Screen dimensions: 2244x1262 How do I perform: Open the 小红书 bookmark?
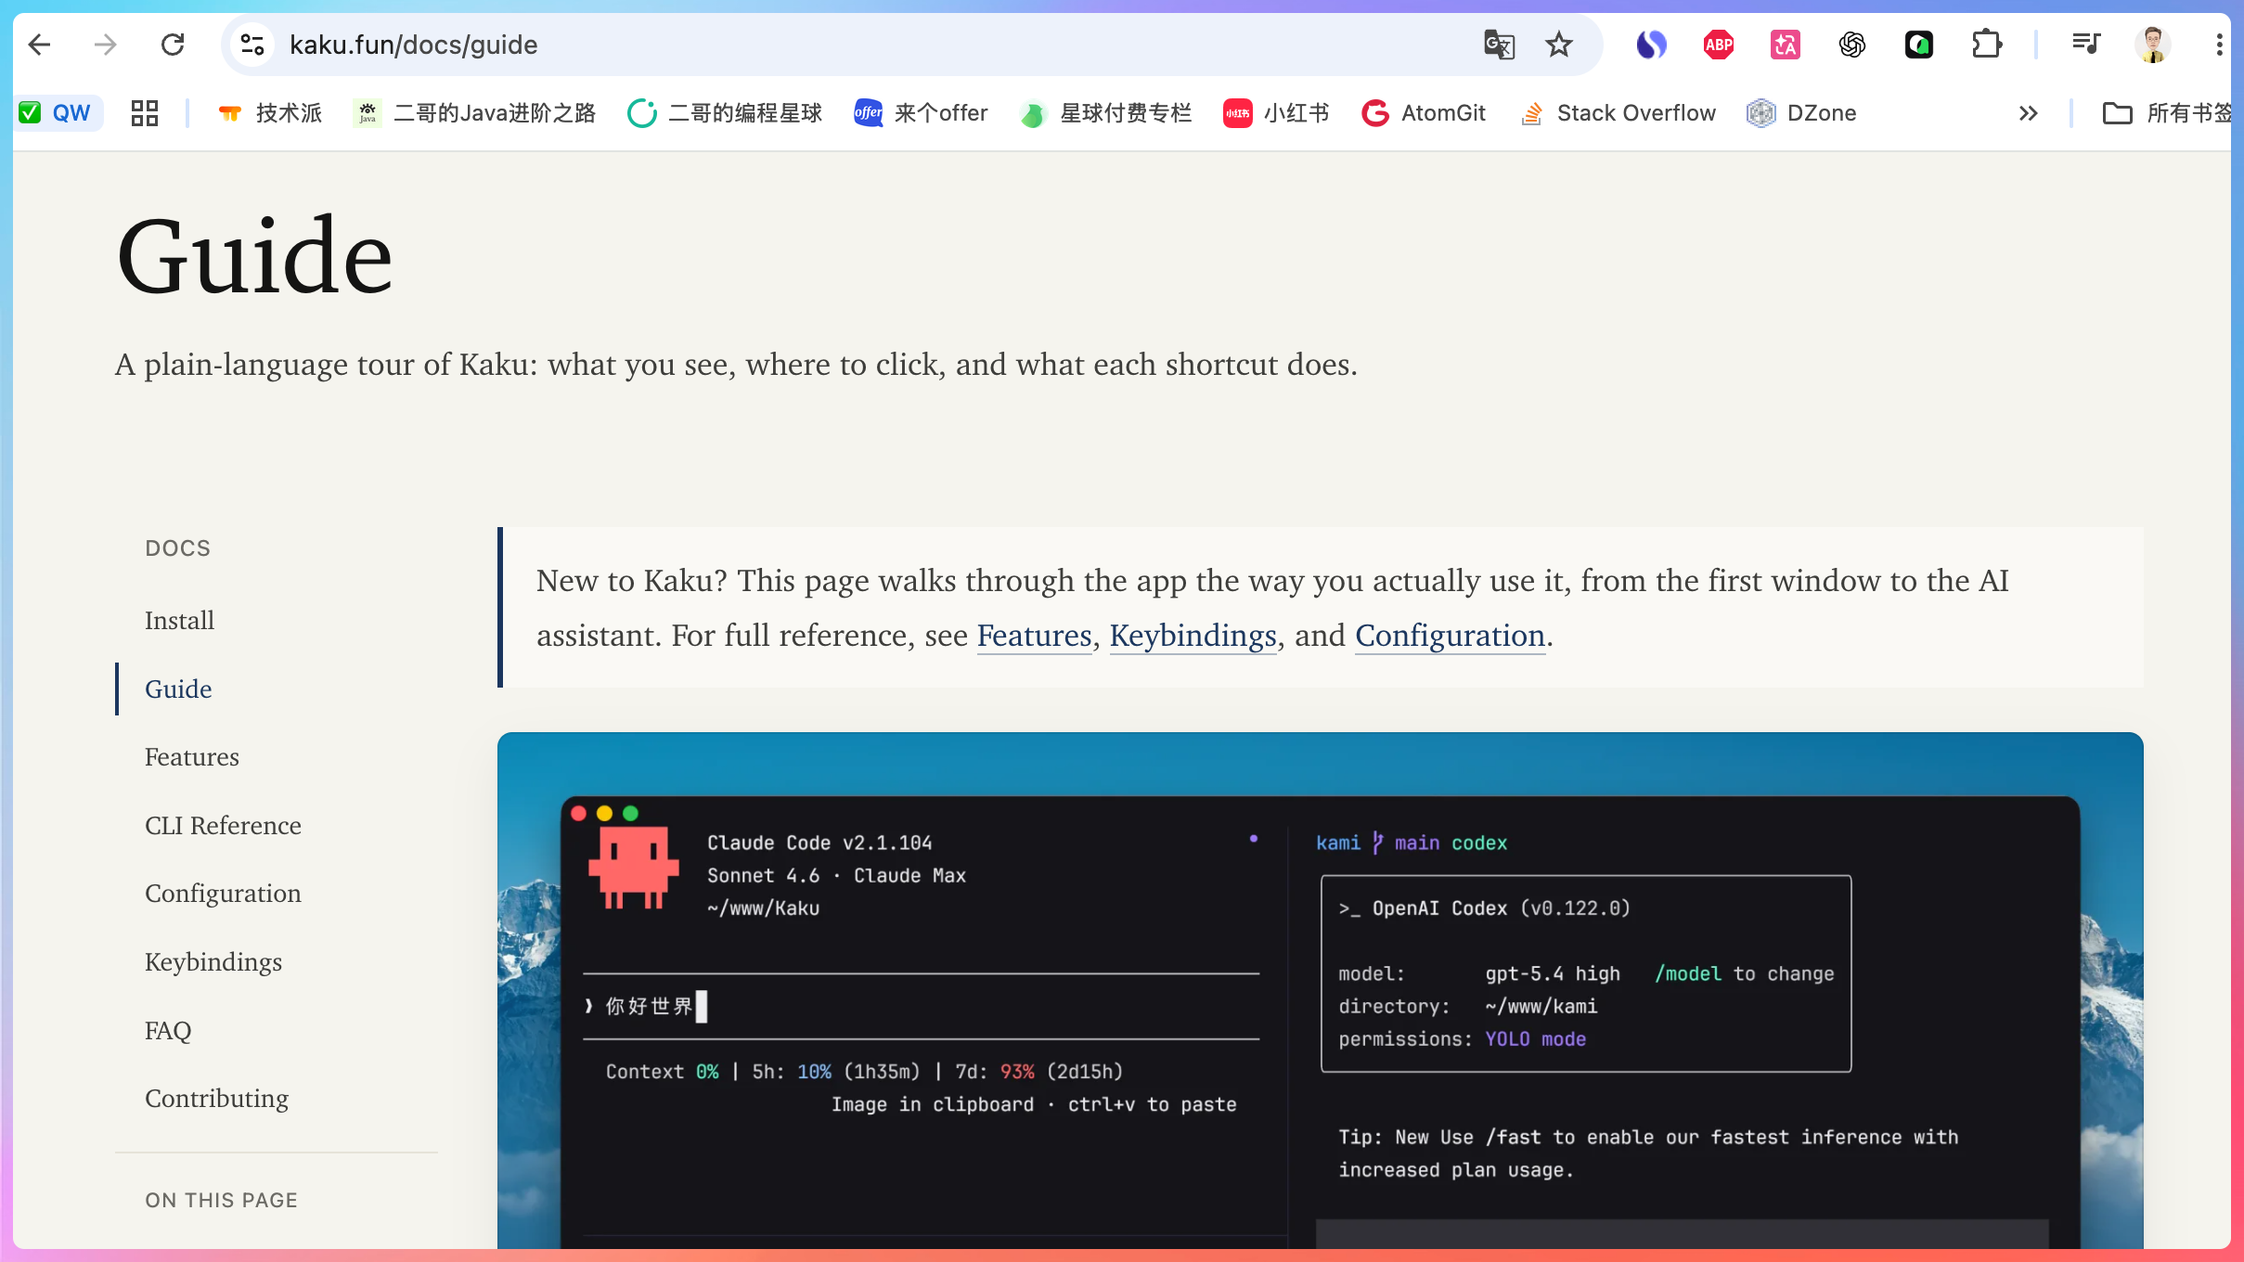click(1277, 113)
